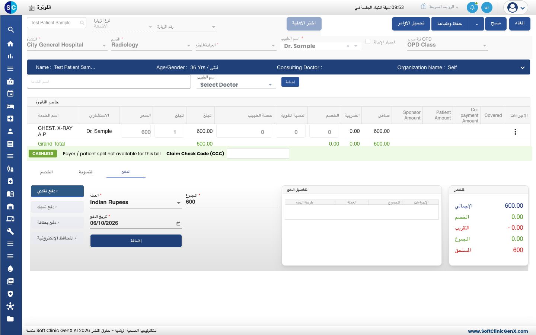Open the bed (inpatient) icon in the sidebar
This screenshot has width=536, height=335.
(x=10, y=106)
